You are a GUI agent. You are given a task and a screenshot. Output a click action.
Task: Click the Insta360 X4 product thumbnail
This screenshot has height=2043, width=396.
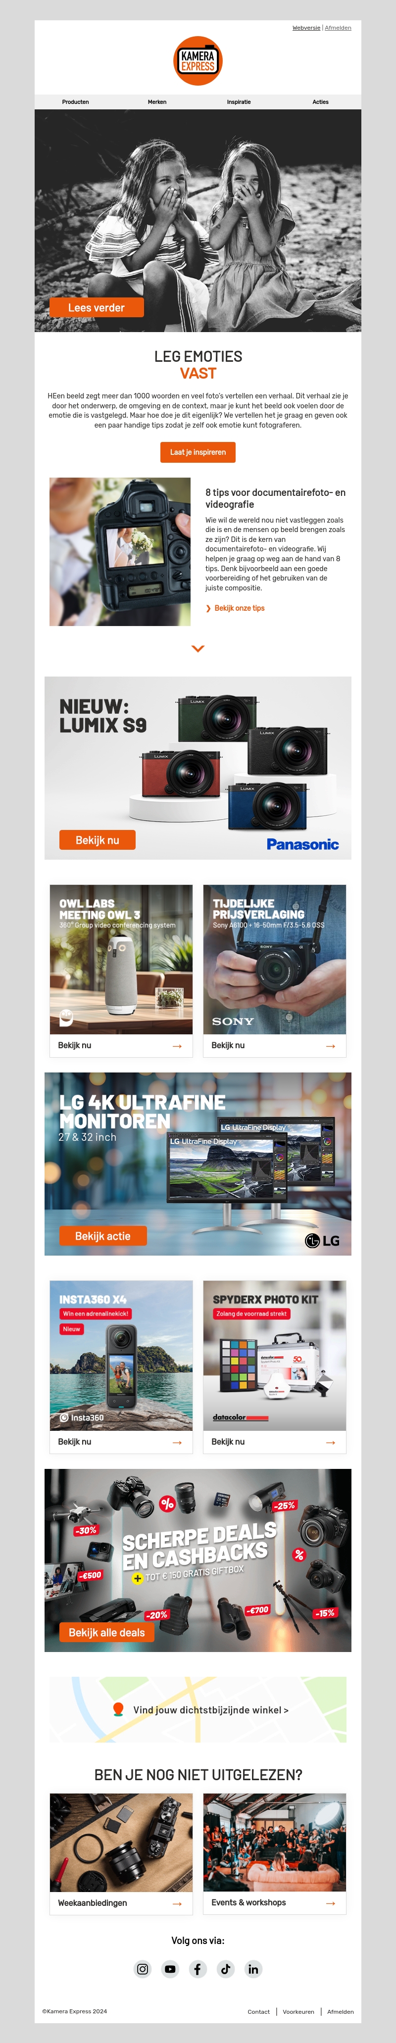click(121, 1356)
